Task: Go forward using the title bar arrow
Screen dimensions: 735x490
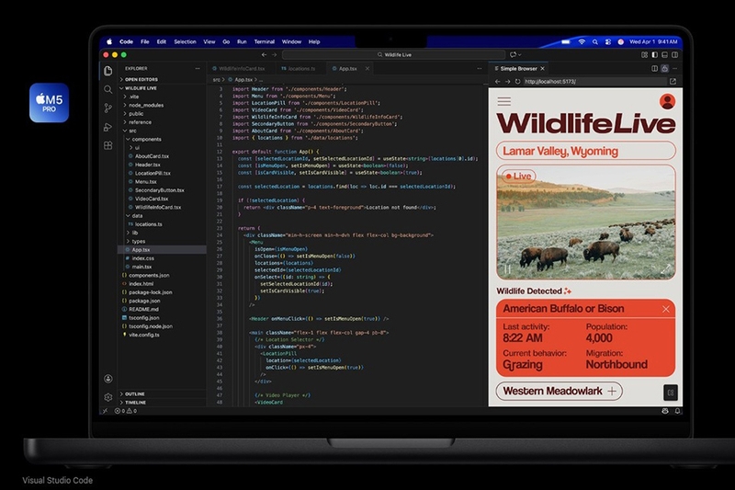Action: click(x=274, y=55)
